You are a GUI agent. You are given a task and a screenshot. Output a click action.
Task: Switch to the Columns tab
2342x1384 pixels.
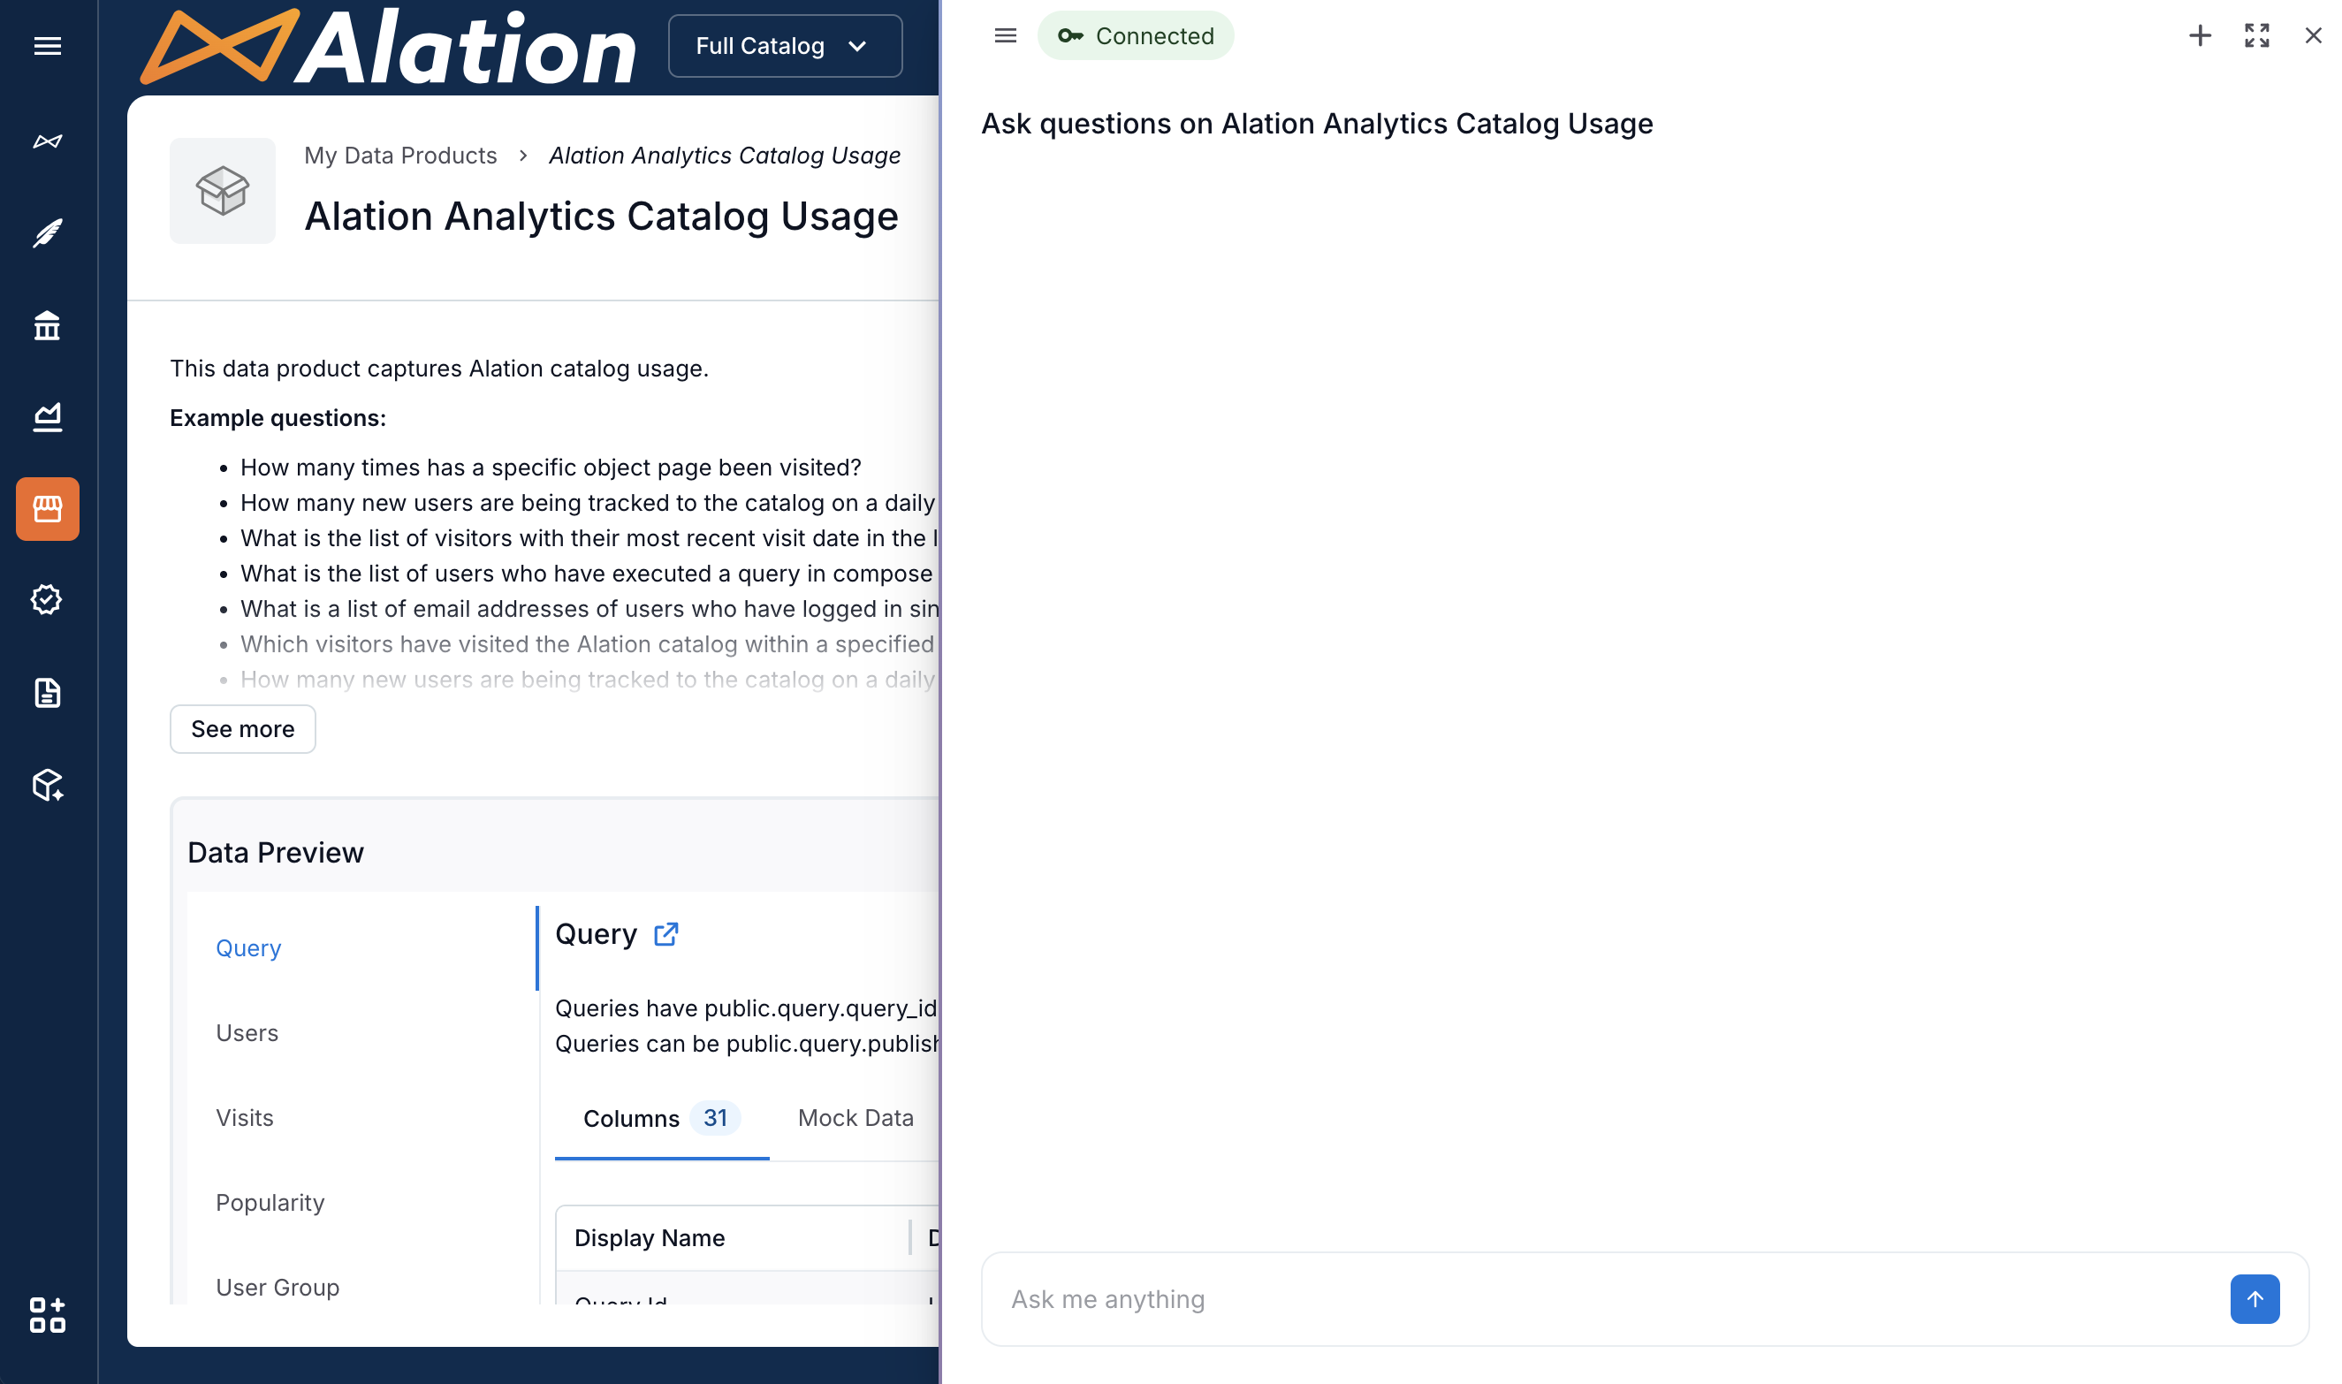pos(630,1117)
